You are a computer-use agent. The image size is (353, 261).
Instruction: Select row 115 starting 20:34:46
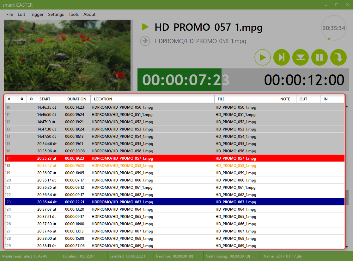coord(174,144)
